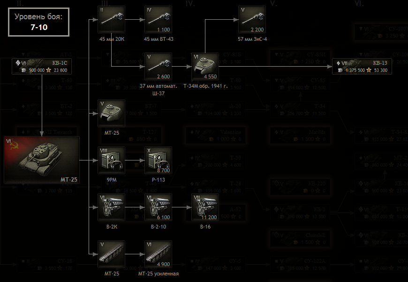Screen dimensions: 408x282
Task: Select the dimmed Matilda tank node
Action: click(300, 136)
